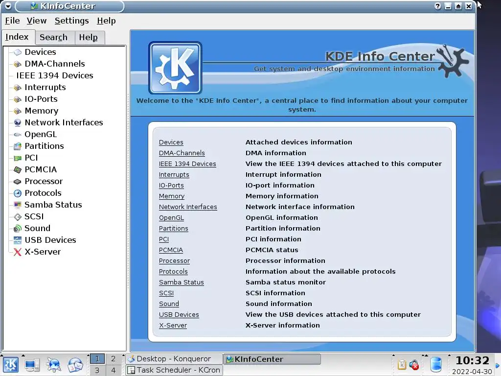The height and width of the screenshot is (376, 501).
Task: Click the 10:32 clock in the panel
Action: (472, 361)
